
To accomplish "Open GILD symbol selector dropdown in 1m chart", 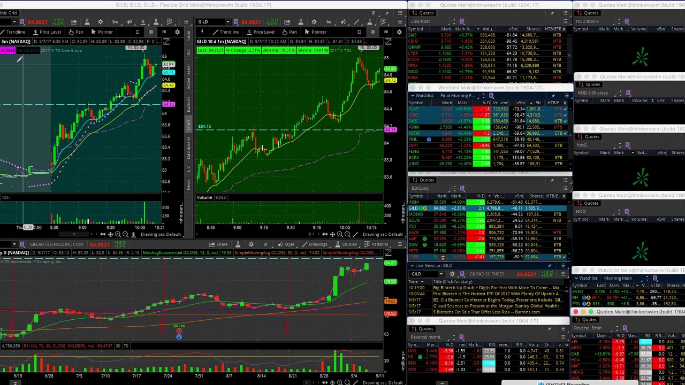I will [228, 22].
